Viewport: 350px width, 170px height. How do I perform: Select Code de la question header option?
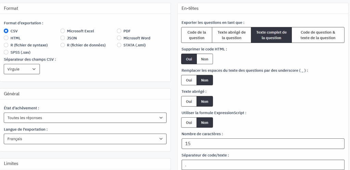coord(197,35)
